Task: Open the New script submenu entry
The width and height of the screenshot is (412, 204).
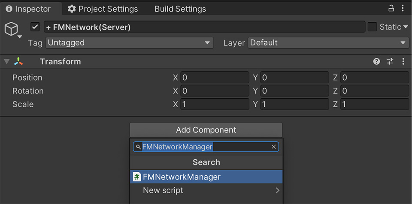Action: 206,190
